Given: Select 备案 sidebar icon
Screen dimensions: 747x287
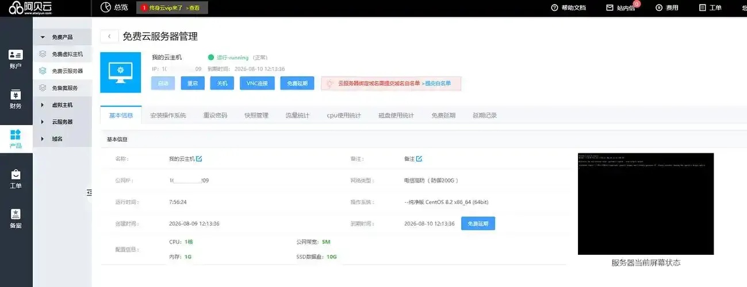Looking at the screenshot, I should 16,214.
